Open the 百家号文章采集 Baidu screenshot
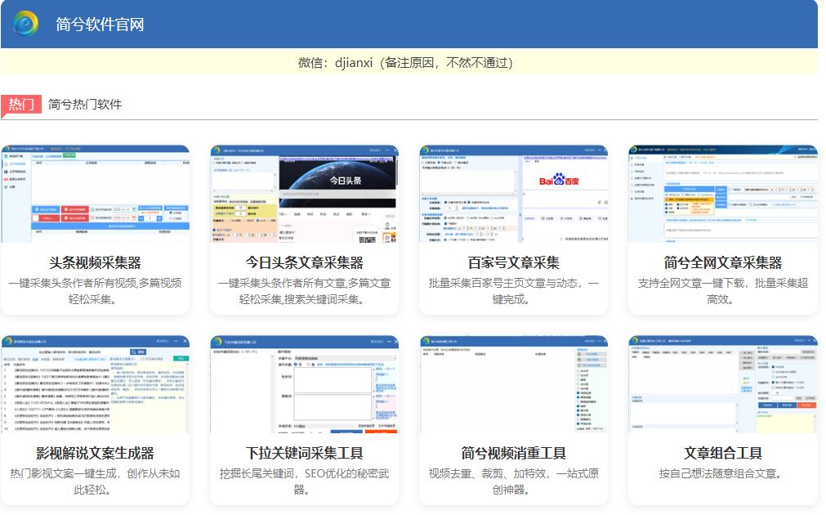 coord(513,194)
